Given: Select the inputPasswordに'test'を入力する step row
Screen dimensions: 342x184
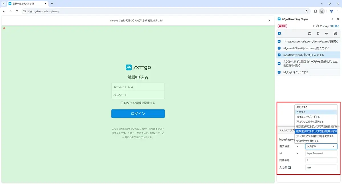Looking at the screenshot, I should 308,55.
